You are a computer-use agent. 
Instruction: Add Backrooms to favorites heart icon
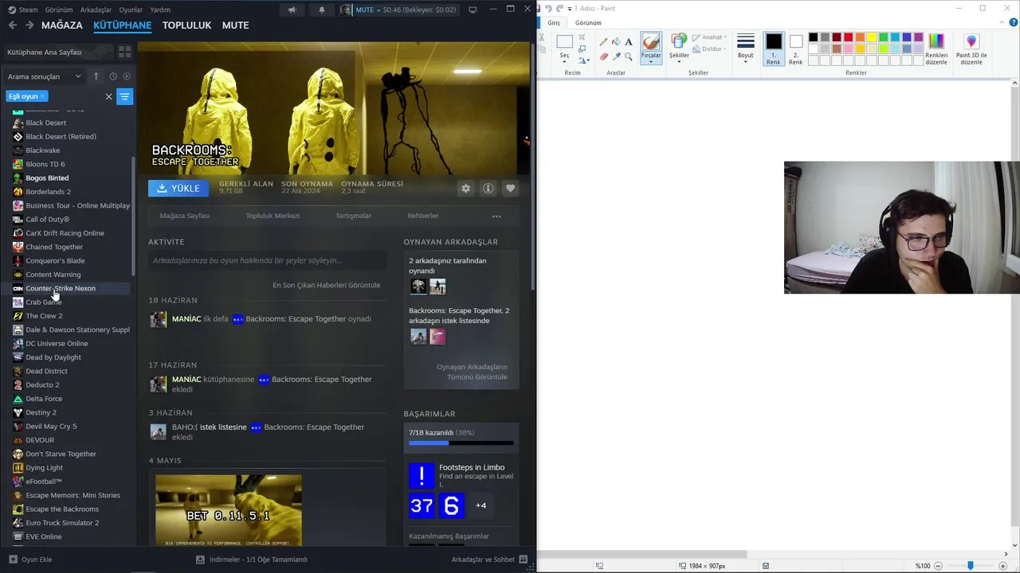click(510, 189)
